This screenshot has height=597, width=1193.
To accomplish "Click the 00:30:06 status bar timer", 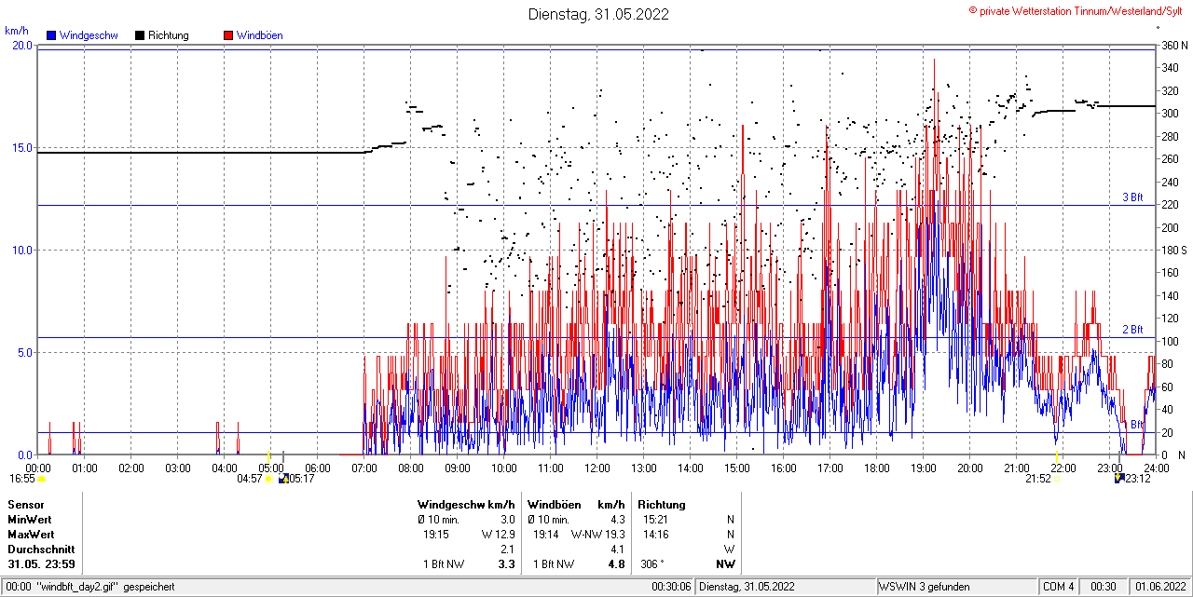I will pos(671,587).
